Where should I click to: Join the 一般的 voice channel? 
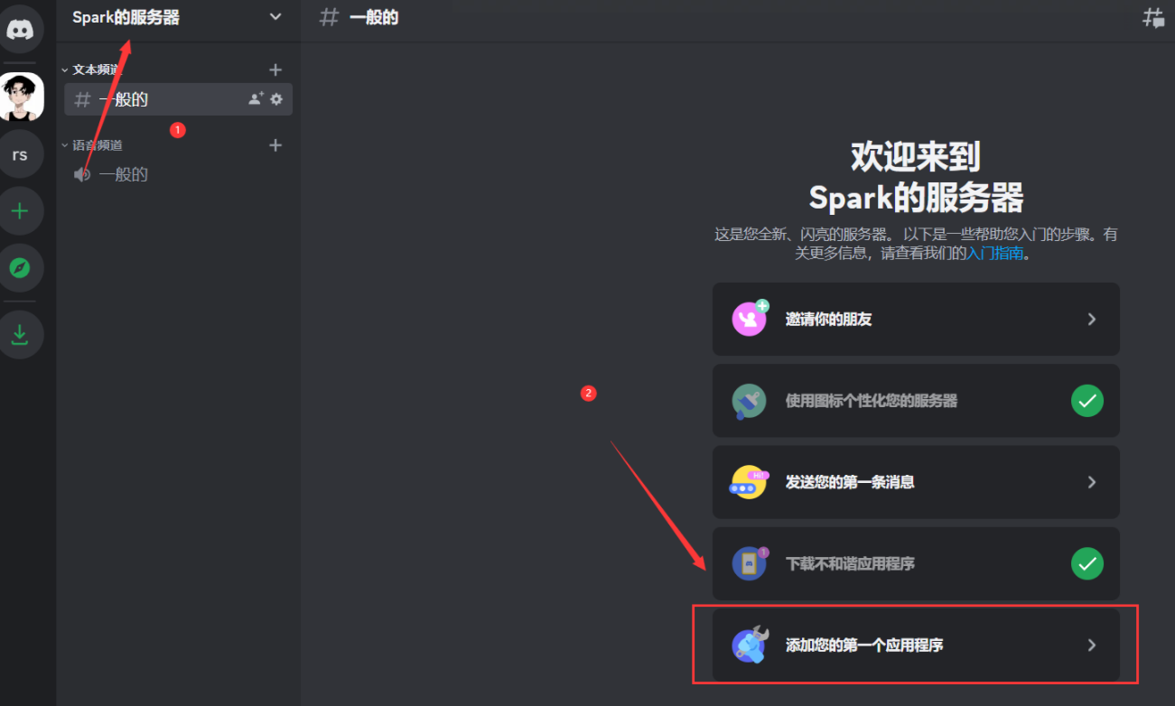click(178, 174)
